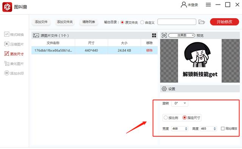Viewport: 242px width, 149px height.
Task: Click the preview eye icon
Action: (164, 35)
